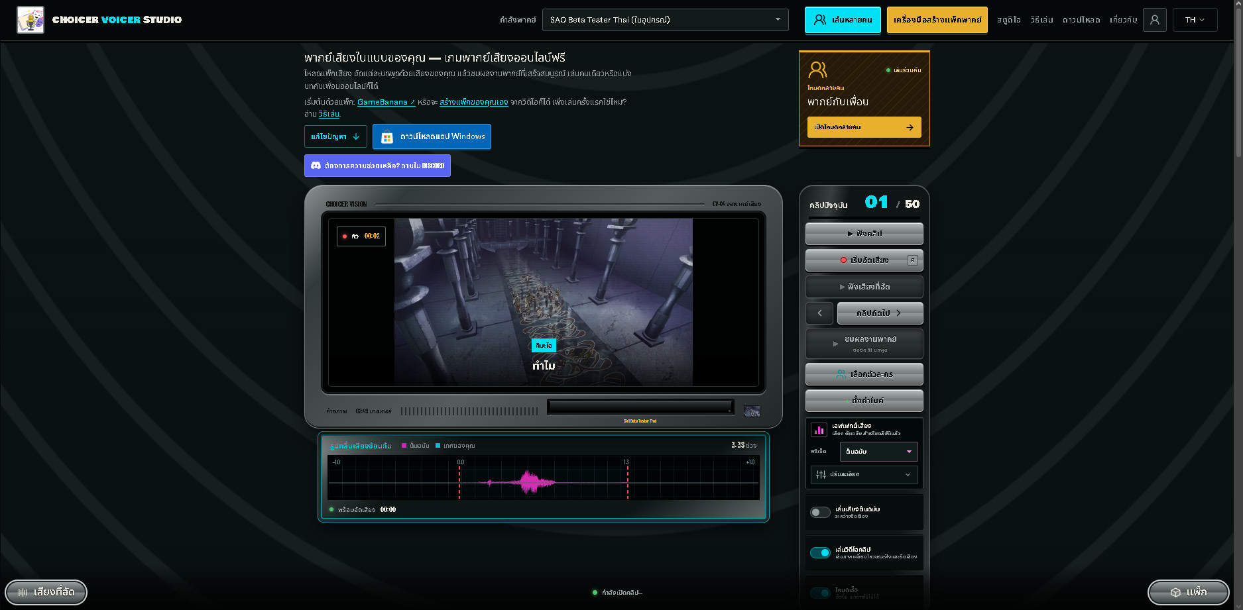Screen dimensions: 1243x610
Task: Open the TH language selector dropdown
Action: coord(1195,20)
